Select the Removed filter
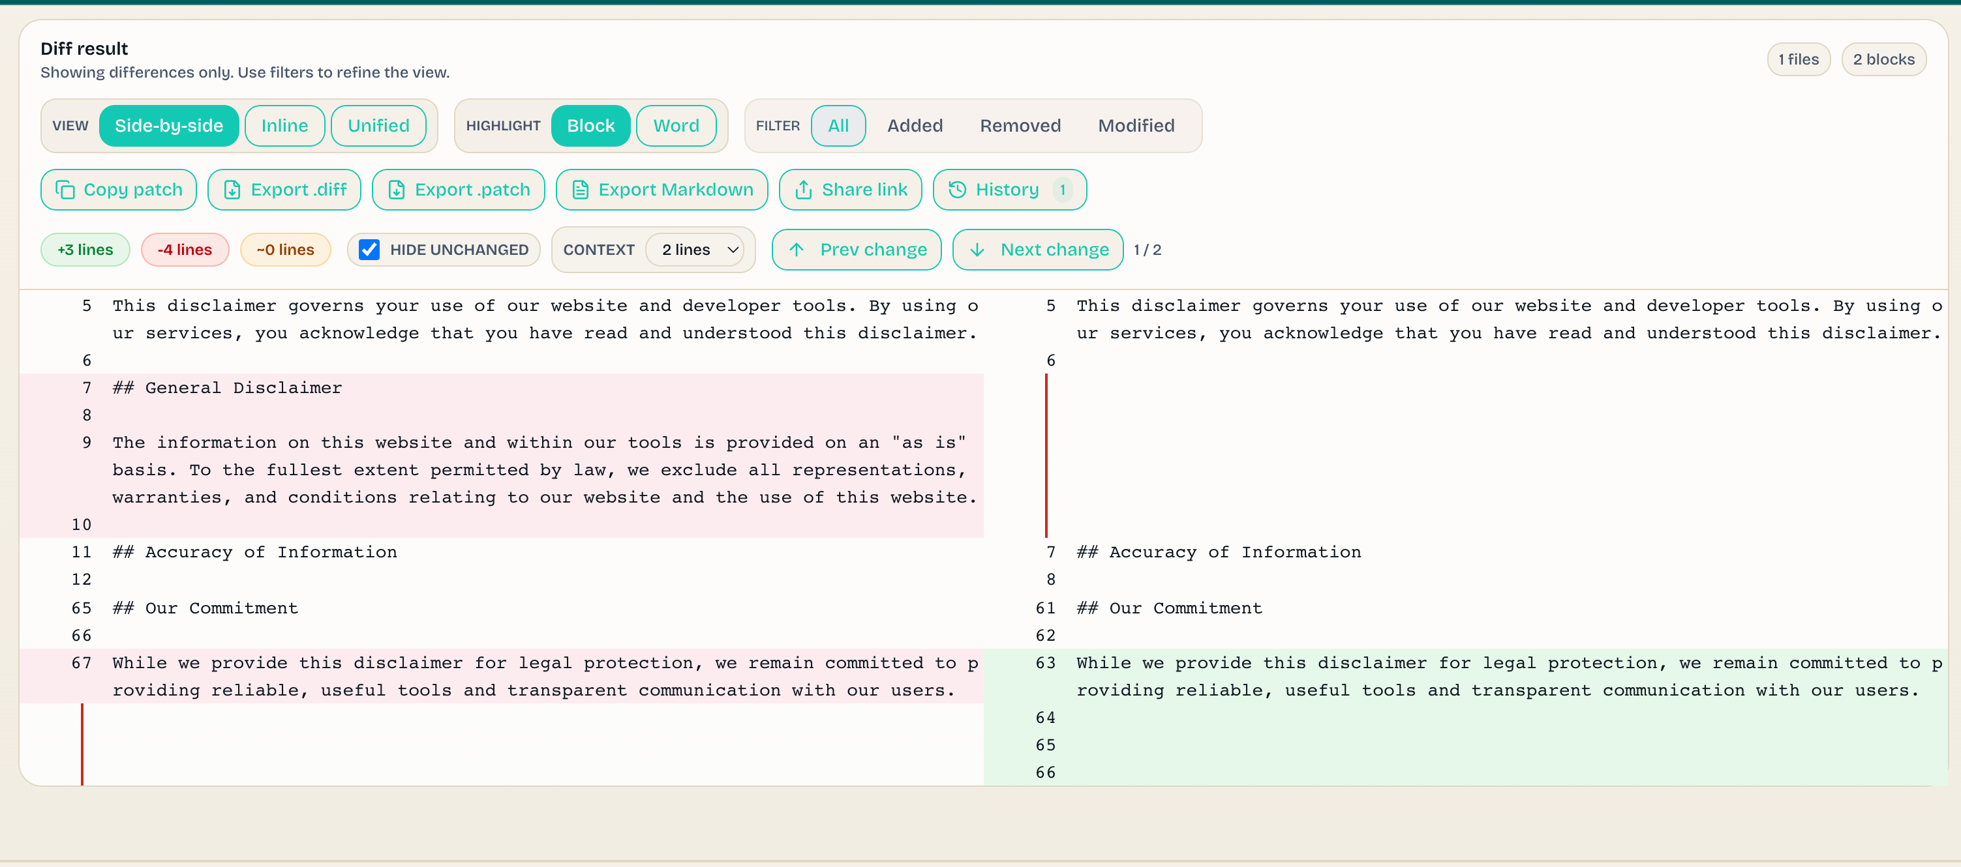Screen dimensions: 1961x867 1020,125
